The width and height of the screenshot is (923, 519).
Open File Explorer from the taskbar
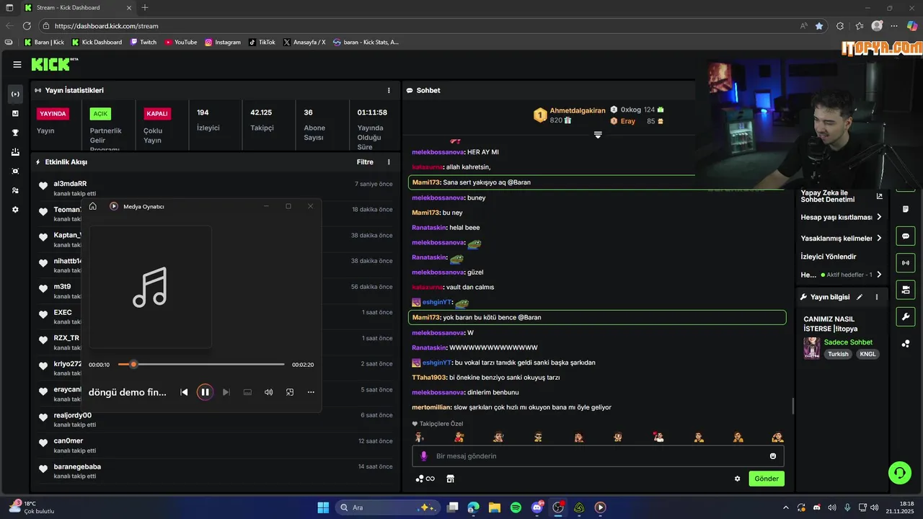point(495,507)
